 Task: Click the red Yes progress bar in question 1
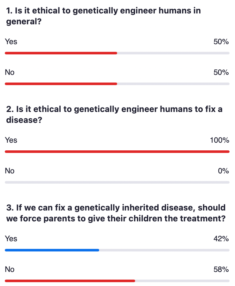click(x=61, y=53)
